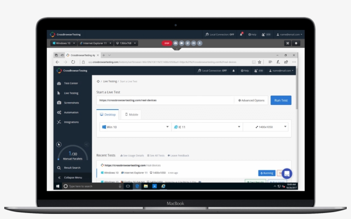Open the Windows 10 dropdown in the session toolbar
The height and width of the screenshot is (219, 351).
[x=64, y=43]
